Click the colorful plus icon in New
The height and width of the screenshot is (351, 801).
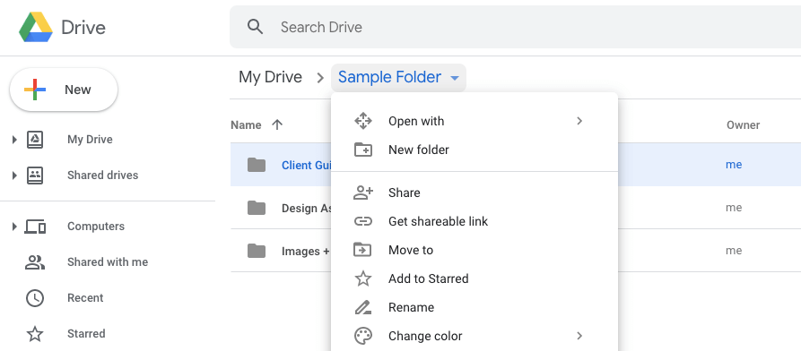pyautogui.click(x=35, y=90)
